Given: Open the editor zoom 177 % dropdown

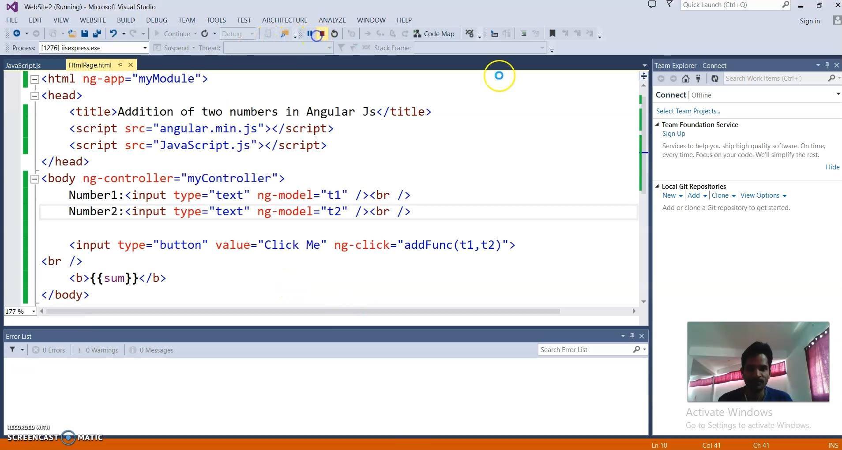Looking at the screenshot, I should 33,311.
